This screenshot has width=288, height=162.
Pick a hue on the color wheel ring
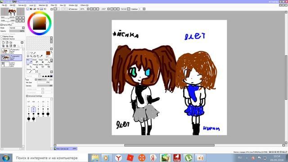(39, 13)
